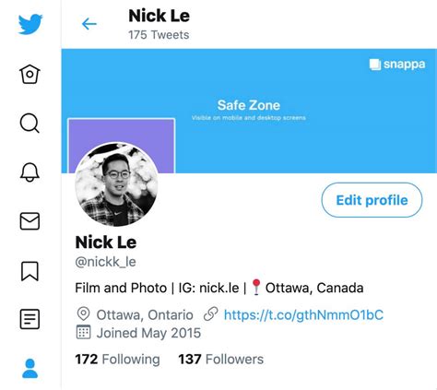Click the Ottawa, Ontario location text
437x390 pixels.
click(x=145, y=315)
